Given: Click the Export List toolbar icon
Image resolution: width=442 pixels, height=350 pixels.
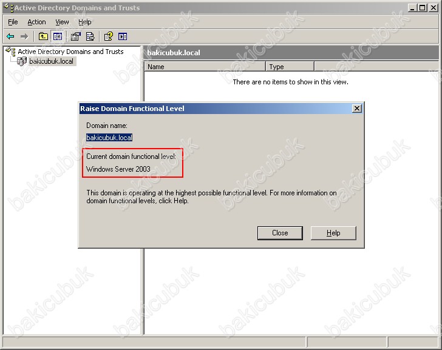Looking at the screenshot, I should coord(90,36).
